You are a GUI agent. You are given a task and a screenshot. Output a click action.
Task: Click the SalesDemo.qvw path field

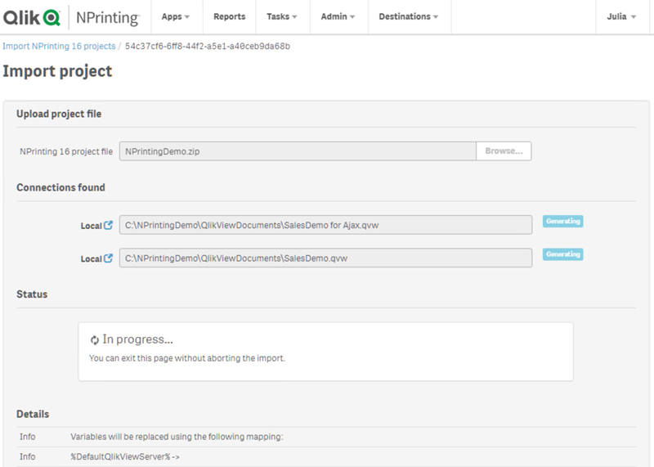click(325, 258)
